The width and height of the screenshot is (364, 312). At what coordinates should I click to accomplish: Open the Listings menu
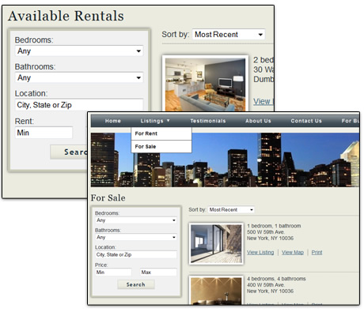[155, 121]
